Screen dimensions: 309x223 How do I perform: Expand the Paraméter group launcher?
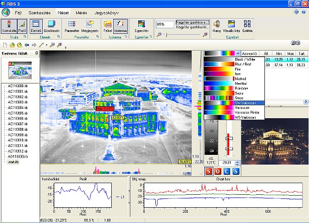(x=97, y=37)
